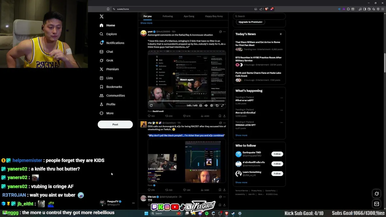
Task: Click Show more link above yeet post
Action: coord(146,23)
